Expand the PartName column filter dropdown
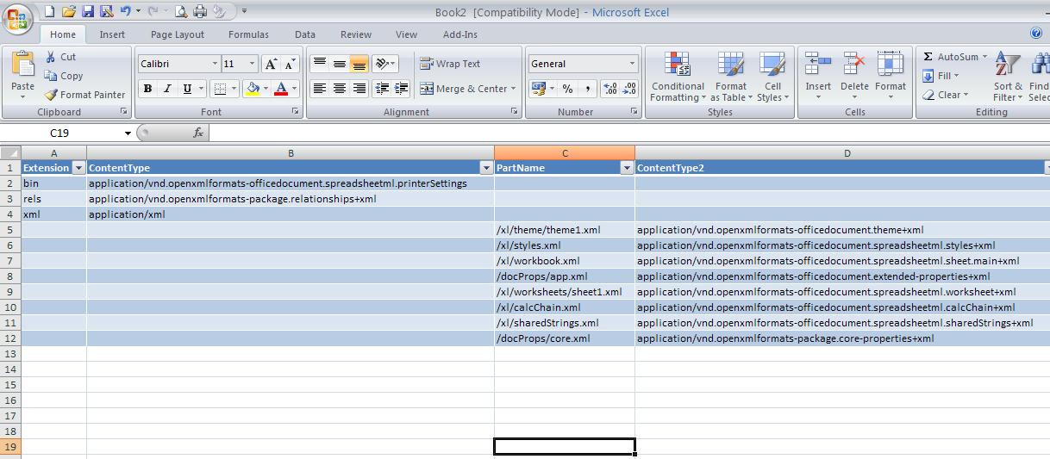Screen dimensions: 1050x459 (627, 168)
